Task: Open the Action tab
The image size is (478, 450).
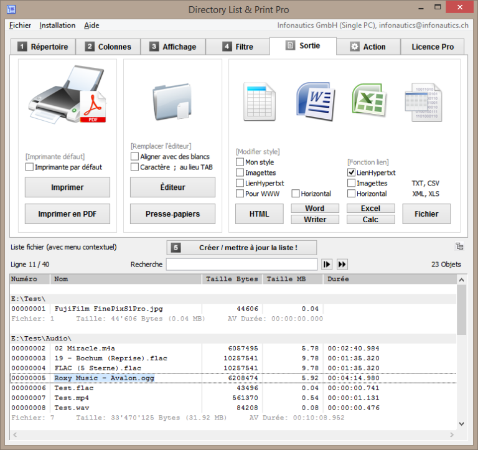Action: click(368, 47)
